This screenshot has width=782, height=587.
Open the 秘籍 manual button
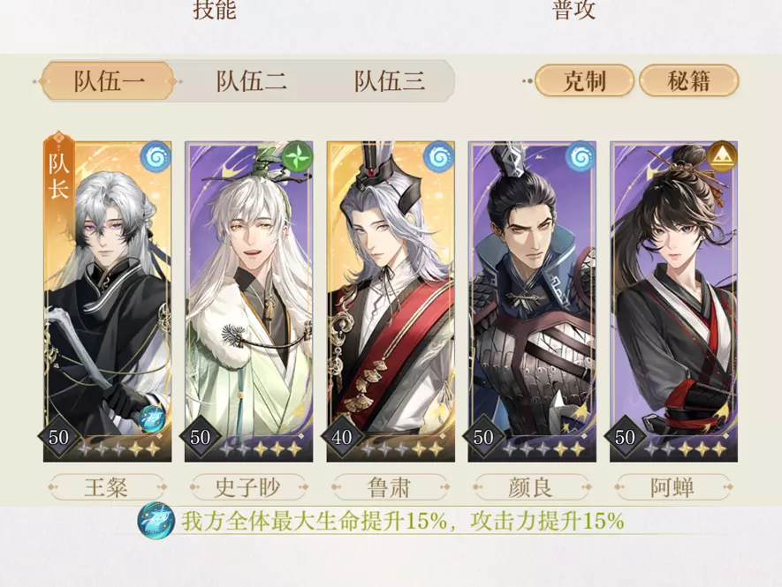point(688,80)
